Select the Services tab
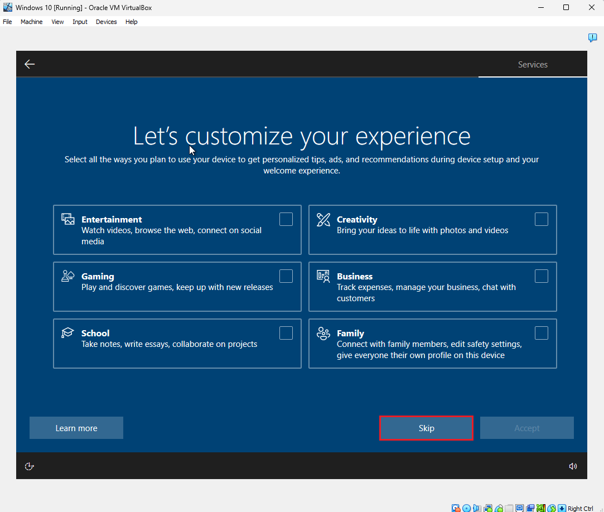Screen dimensions: 604x512 click(x=533, y=64)
